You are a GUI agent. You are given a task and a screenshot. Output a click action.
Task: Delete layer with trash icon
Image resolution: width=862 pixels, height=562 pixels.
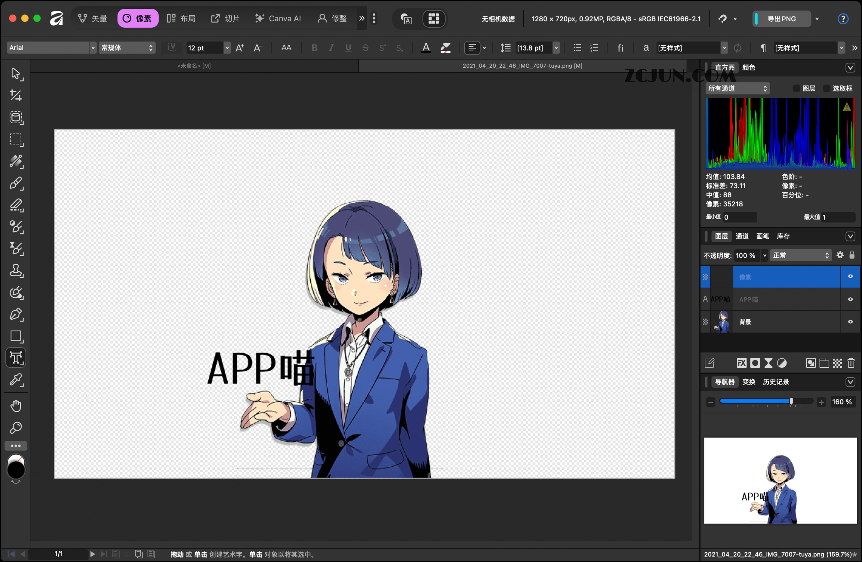tap(851, 363)
